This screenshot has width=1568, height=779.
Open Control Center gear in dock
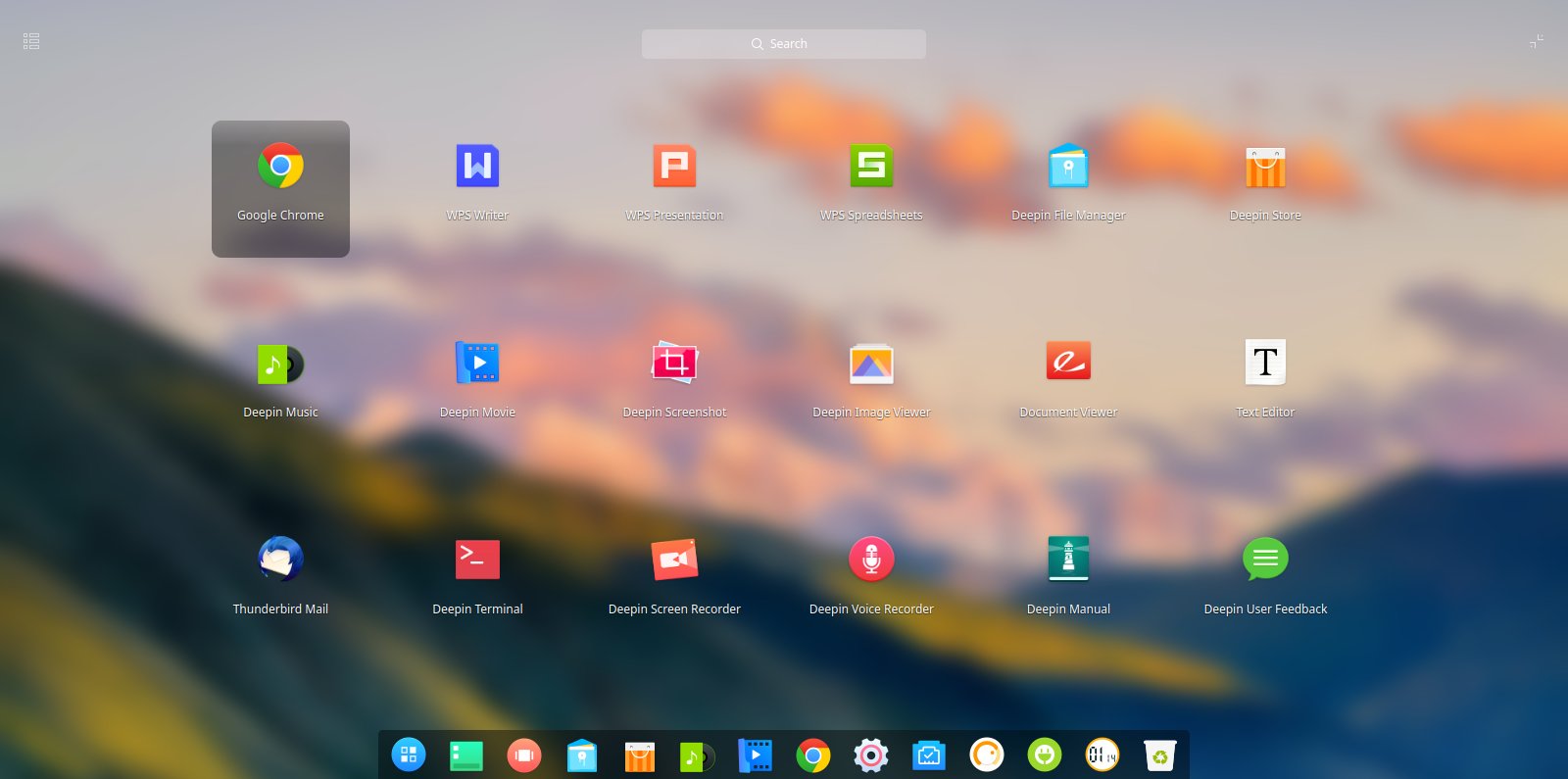[871, 755]
